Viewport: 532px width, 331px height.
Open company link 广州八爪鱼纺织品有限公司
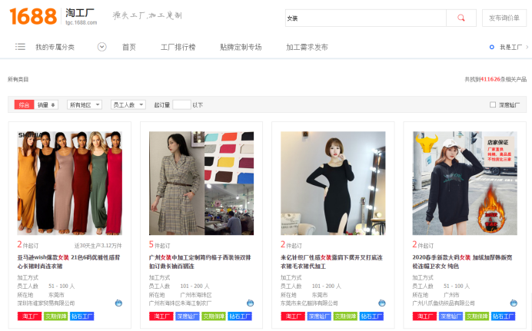click(x=444, y=303)
